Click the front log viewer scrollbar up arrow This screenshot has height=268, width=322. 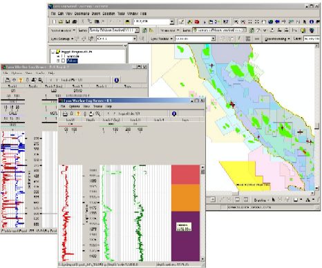click(202, 167)
